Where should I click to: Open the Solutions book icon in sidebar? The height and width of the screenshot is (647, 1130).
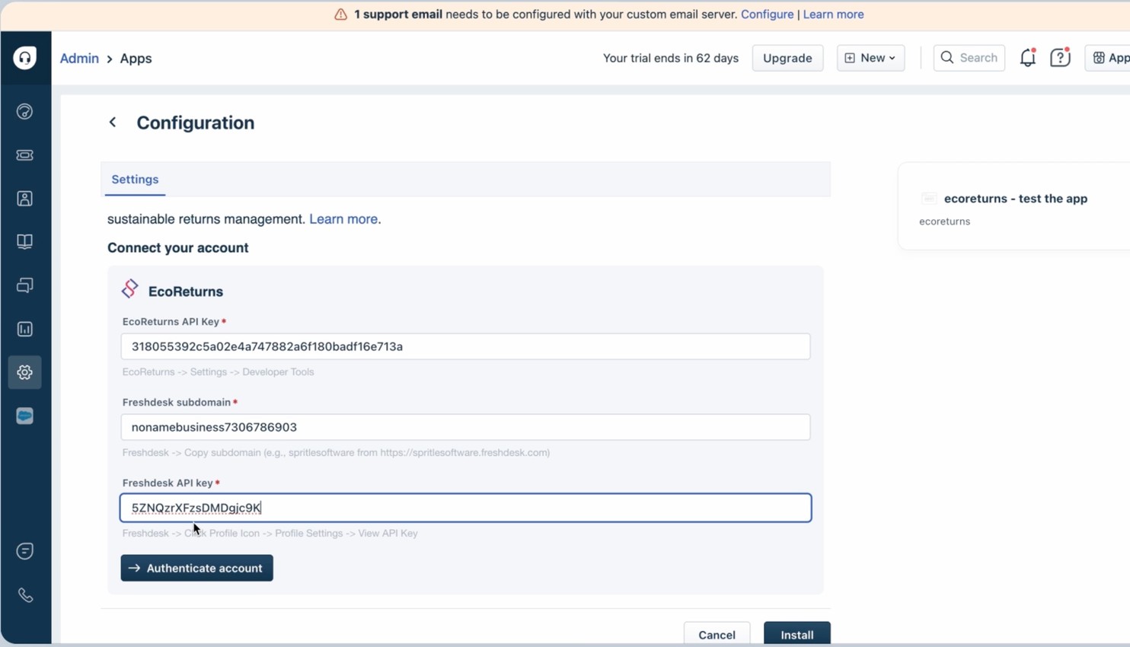[x=25, y=242]
